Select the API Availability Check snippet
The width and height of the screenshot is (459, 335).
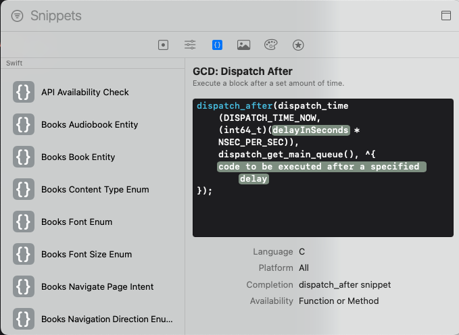click(93, 92)
